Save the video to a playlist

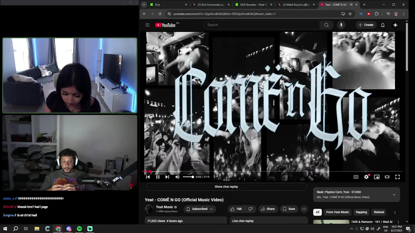coord(289,209)
